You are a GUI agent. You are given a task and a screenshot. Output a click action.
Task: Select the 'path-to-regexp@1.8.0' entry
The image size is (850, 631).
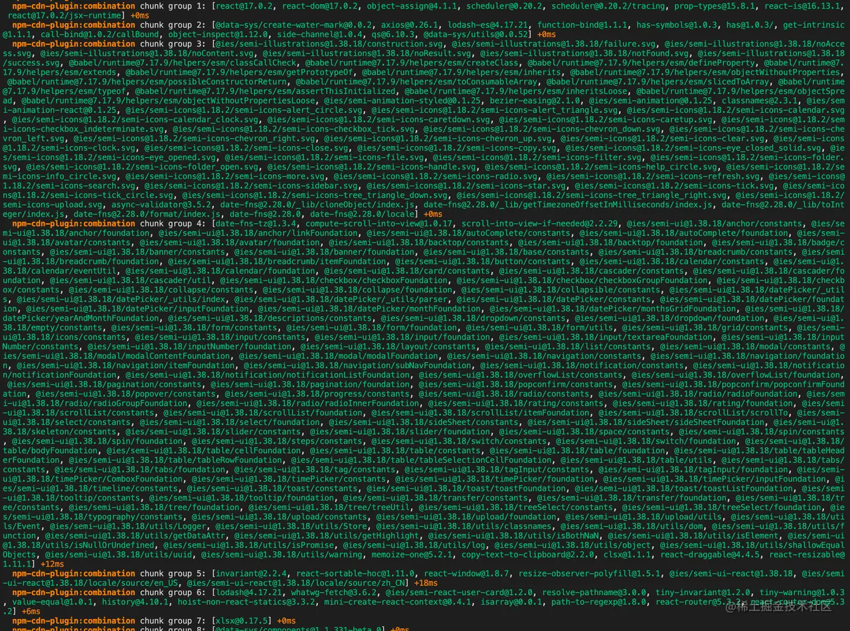tap(598, 602)
